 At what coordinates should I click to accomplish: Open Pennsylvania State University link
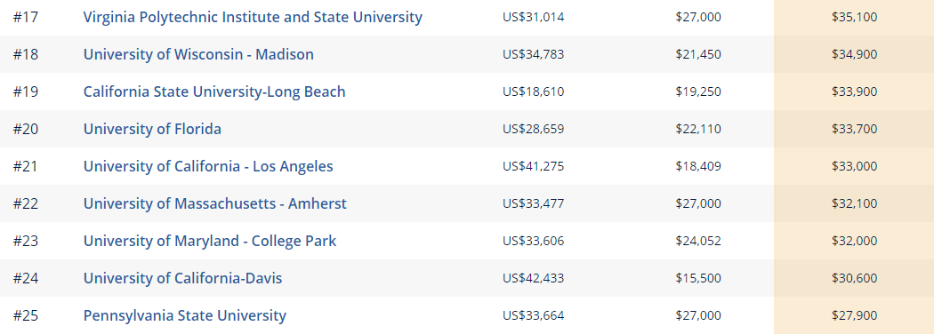[x=185, y=315]
